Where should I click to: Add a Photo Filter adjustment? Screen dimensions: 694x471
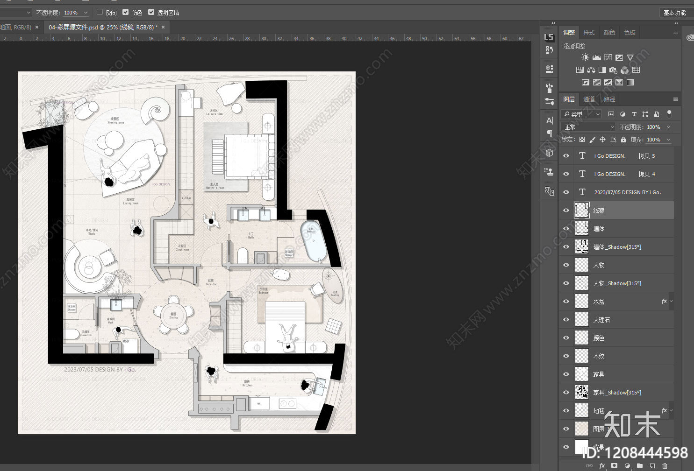tap(614, 70)
